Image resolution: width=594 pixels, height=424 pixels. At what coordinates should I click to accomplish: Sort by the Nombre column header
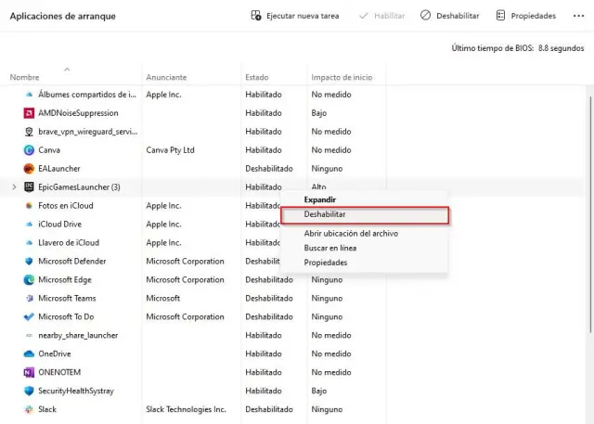[25, 77]
